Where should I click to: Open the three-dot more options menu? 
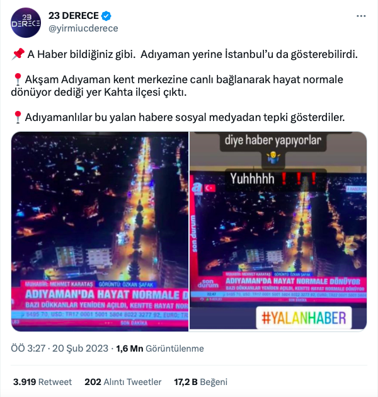(361, 16)
